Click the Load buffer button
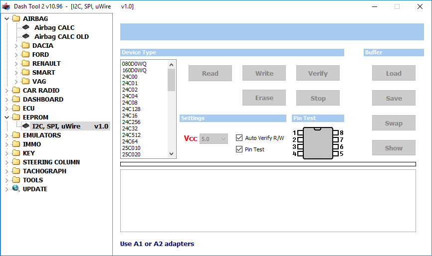Image resolution: width=432 pixels, height=256 pixels. 394,73
